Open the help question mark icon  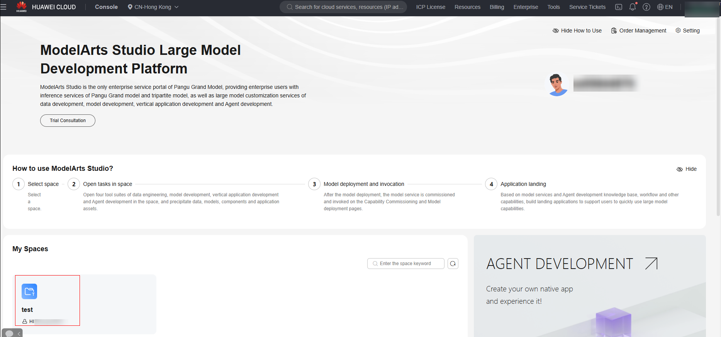click(x=646, y=7)
